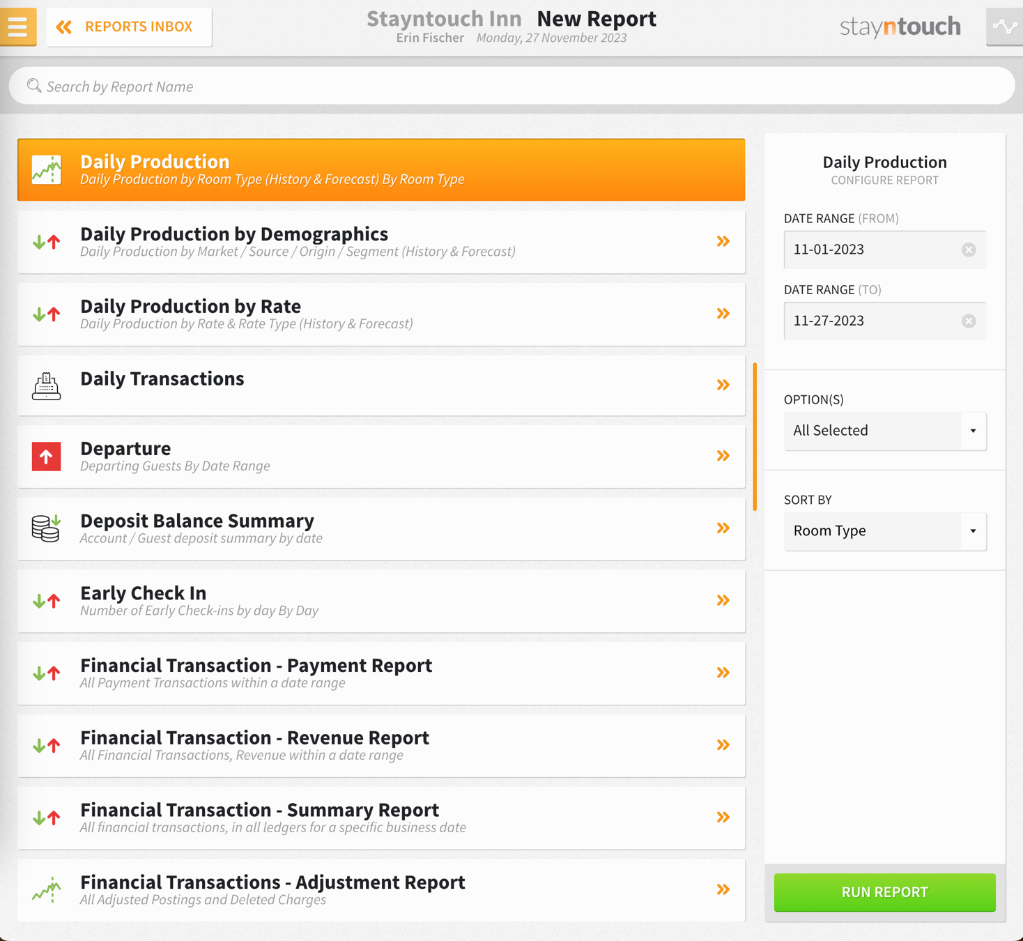Click the search magnifier icon

(x=33, y=86)
